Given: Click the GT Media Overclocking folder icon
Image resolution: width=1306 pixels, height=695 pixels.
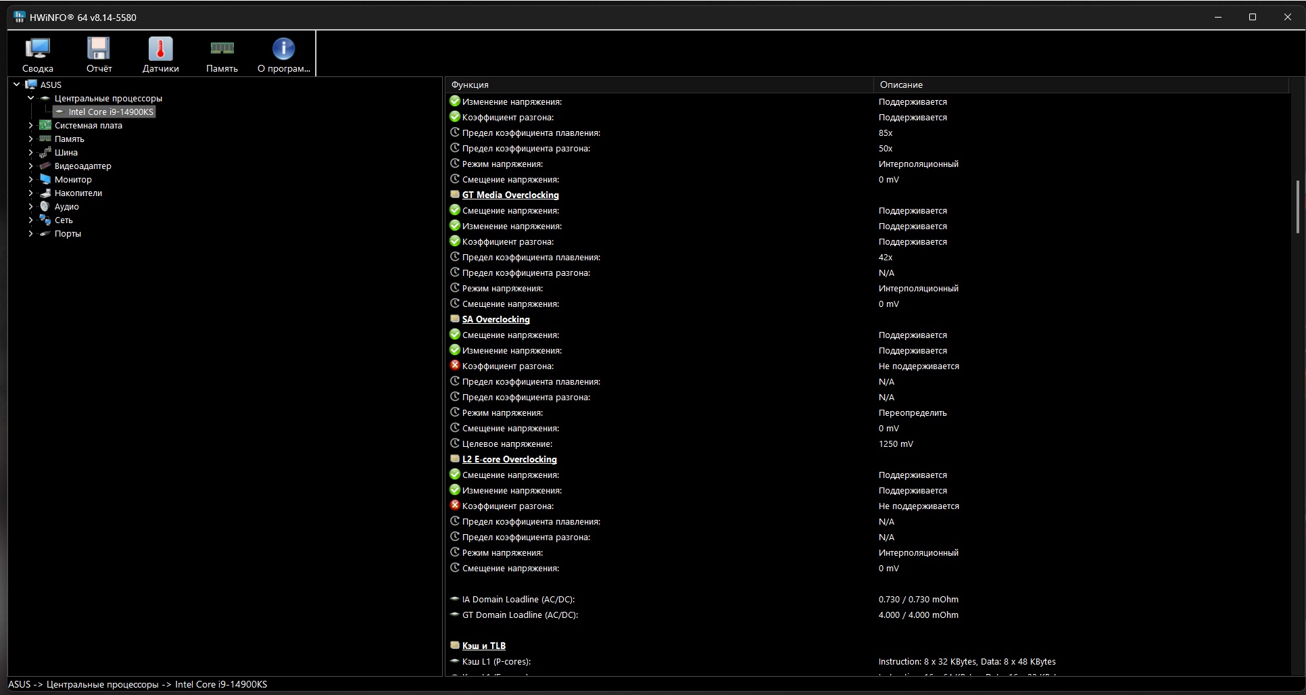Looking at the screenshot, I should pyautogui.click(x=455, y=195).
